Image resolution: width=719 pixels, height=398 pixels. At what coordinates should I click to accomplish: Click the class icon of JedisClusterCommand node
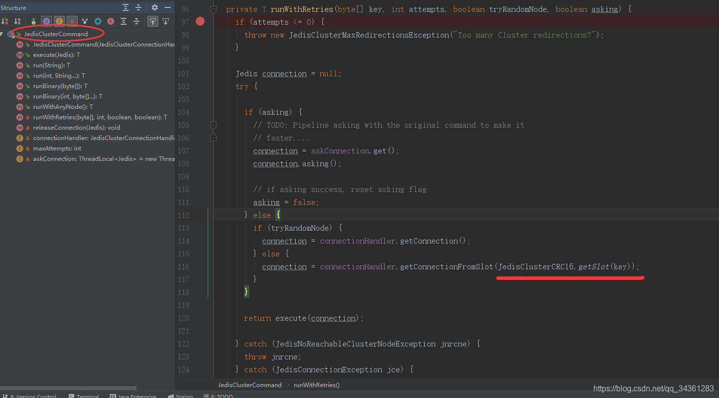[12, 34]
